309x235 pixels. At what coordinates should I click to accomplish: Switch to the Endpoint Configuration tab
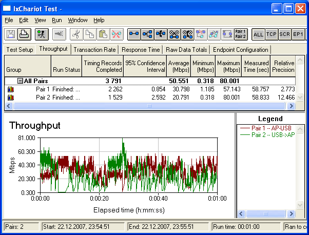240,50
